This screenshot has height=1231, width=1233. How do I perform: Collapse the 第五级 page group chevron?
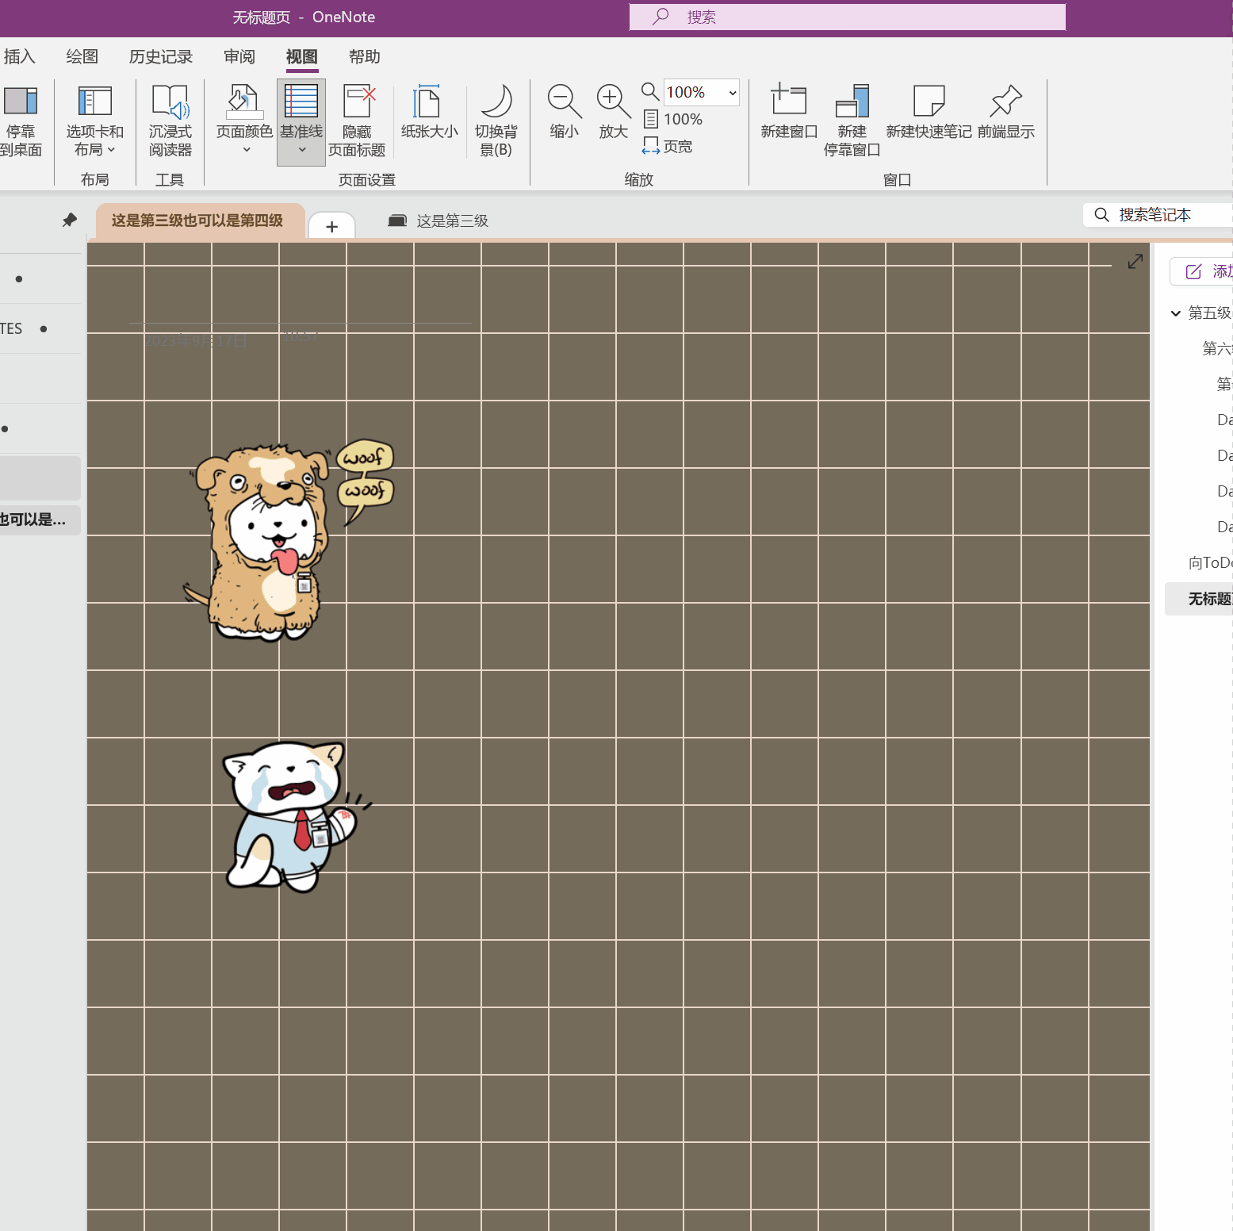[1176, 313]
